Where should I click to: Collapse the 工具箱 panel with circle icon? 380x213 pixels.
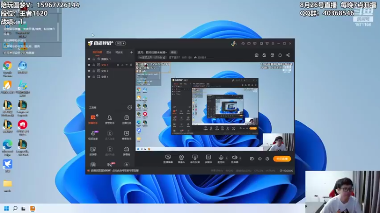130,107
